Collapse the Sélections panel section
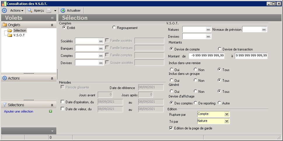The height and width of the screenshot is (141, 283). [52, 105]
